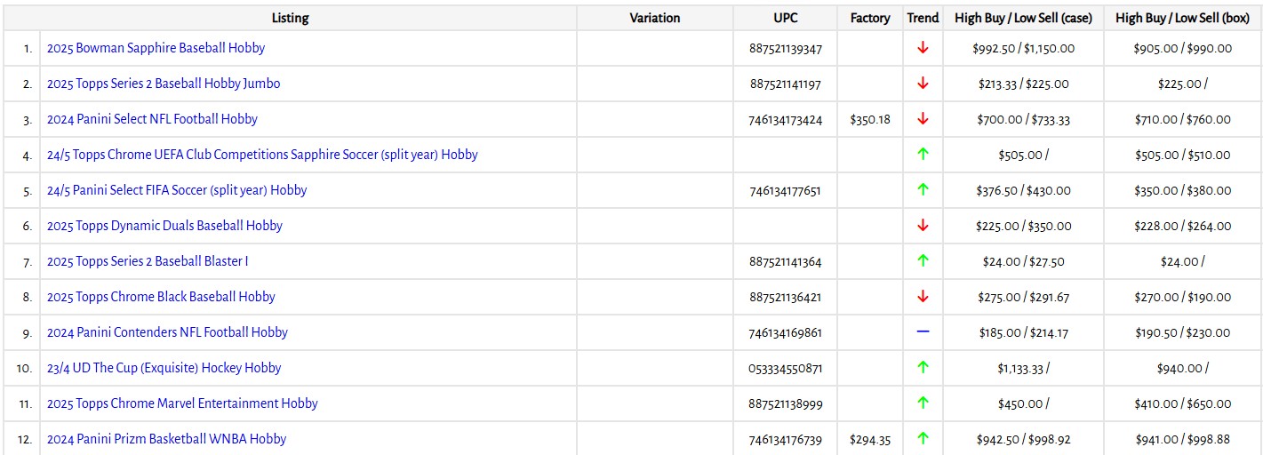Click box price $905.00 / $990.00
This screenshot has width=1263, height=455.
pos(1183,49)
